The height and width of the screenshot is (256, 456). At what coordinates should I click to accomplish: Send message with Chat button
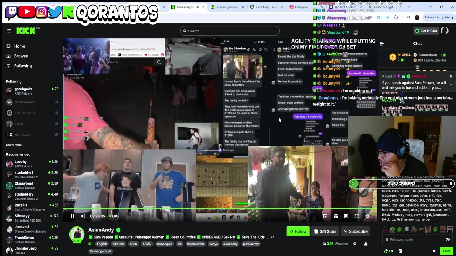point(446,251)
